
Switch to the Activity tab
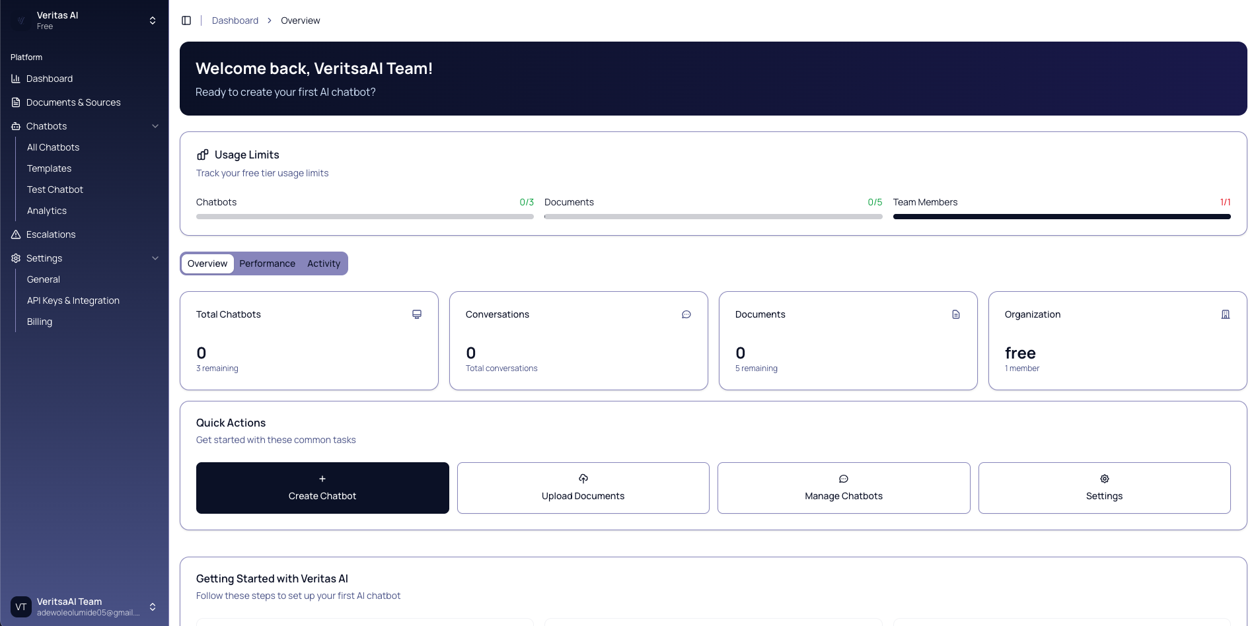click(323, 263)
